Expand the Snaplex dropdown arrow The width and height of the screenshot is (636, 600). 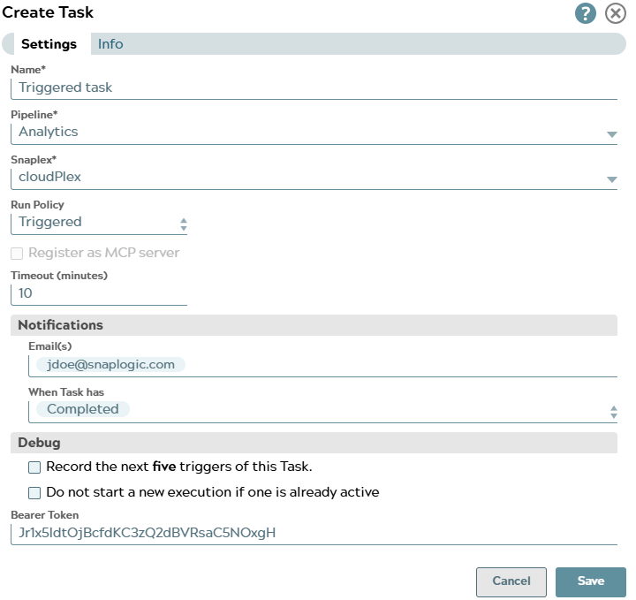[x=611, y=179]
